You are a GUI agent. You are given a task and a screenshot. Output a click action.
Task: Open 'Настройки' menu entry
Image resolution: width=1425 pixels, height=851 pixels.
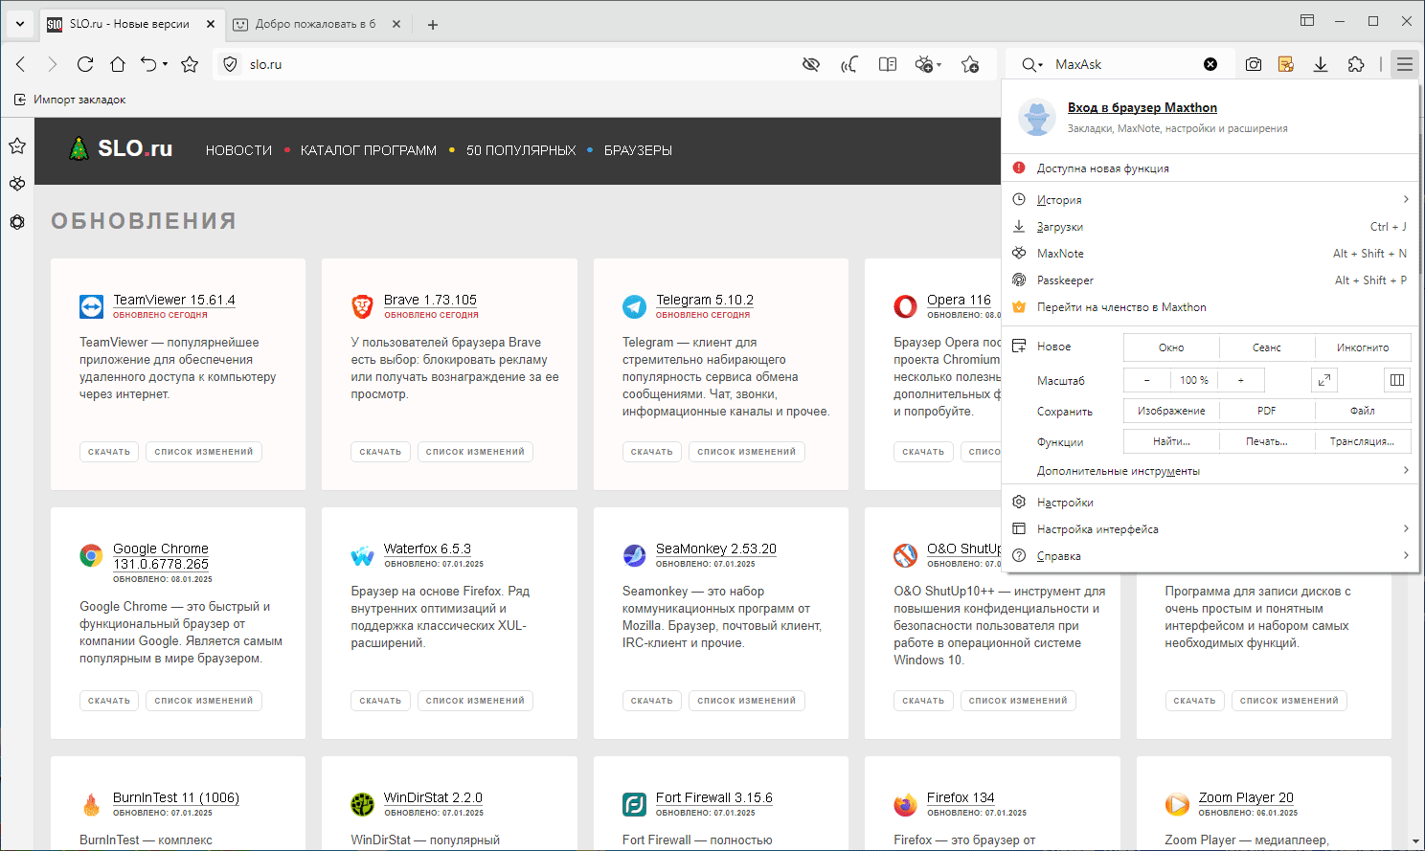(x=1210, y=503)
